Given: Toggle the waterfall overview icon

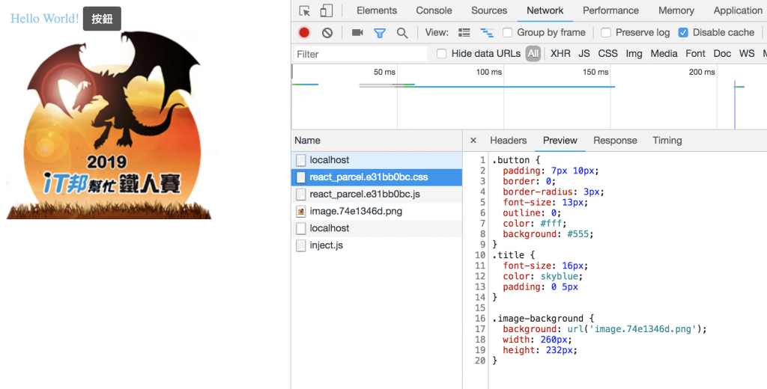Looking at the screenshot, I should pos(487,33).
